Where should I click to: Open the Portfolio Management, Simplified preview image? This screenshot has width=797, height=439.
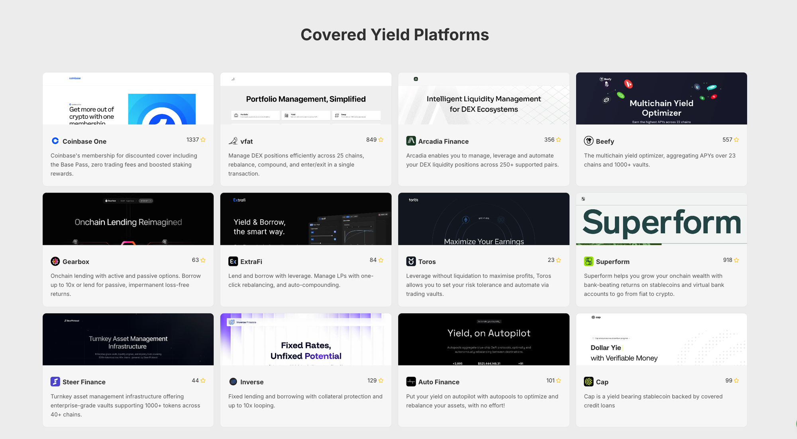coord(306,98)
